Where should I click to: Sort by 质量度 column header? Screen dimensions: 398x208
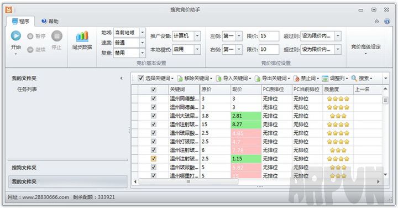click(x=338, y=90)
